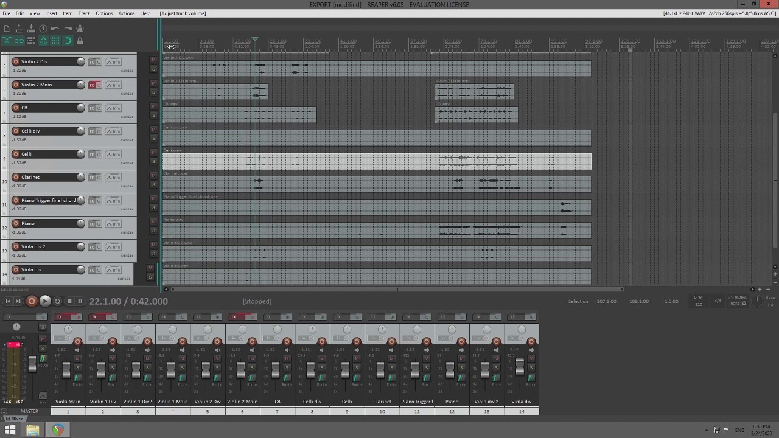Image resolution: width=779 pixels, height=438 pixels.
Task: Click the transport record button
Action: tap(32, 301)
